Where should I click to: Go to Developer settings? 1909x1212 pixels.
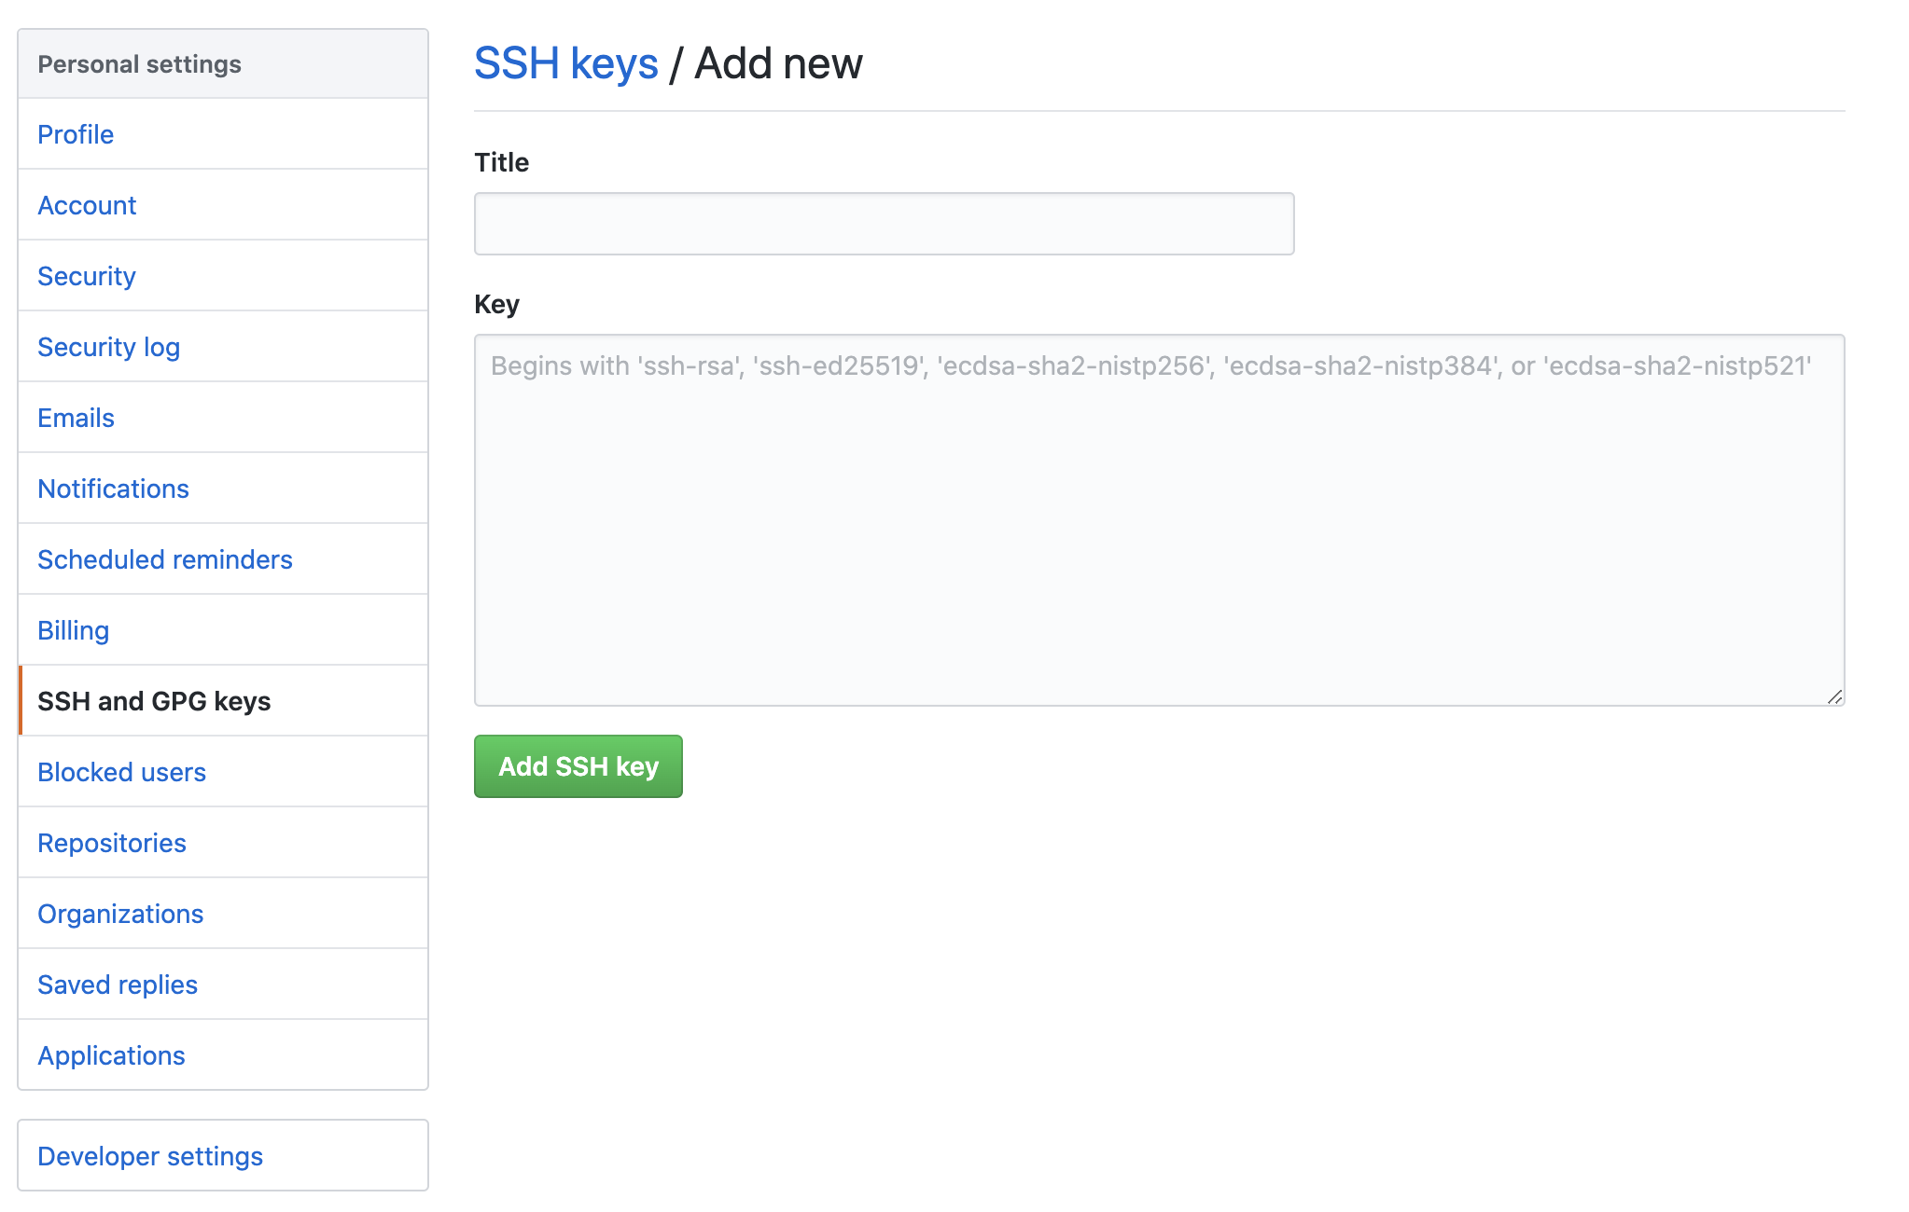click(x=150, y=1156)
